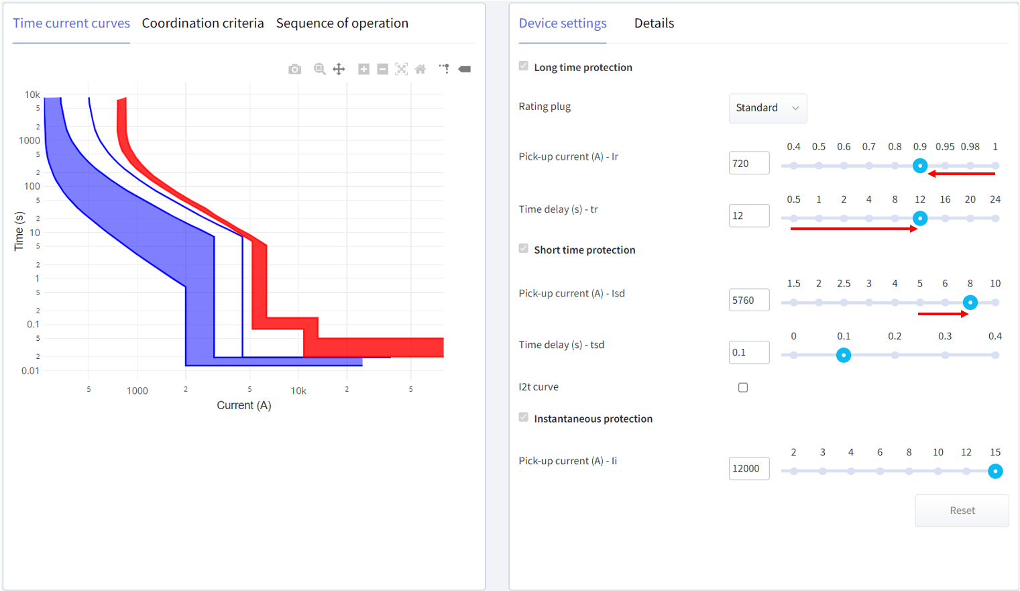Reset chart axes with the home icon

pos(420,68)
